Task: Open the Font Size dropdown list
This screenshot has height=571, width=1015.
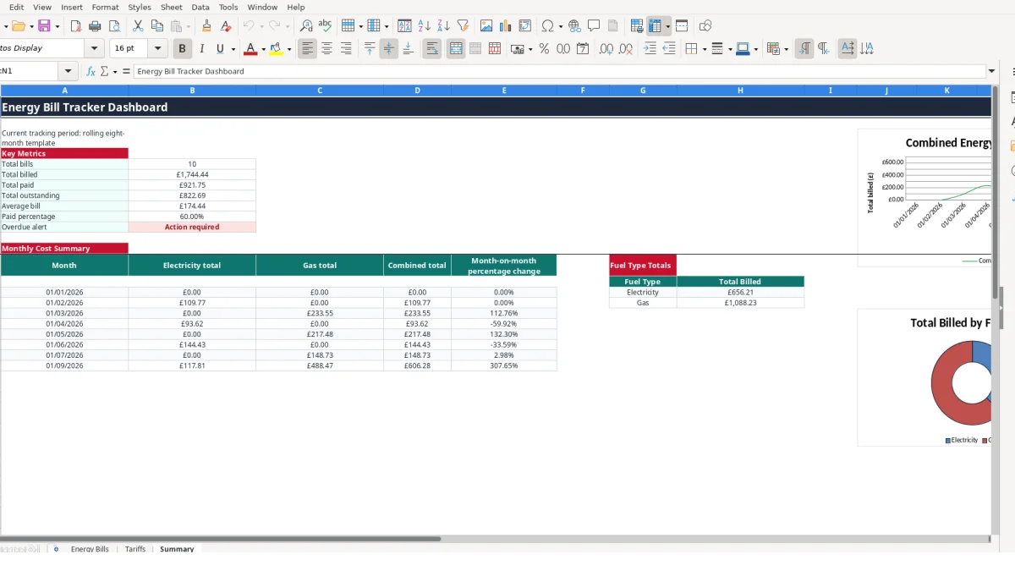Action: point(159,49)
